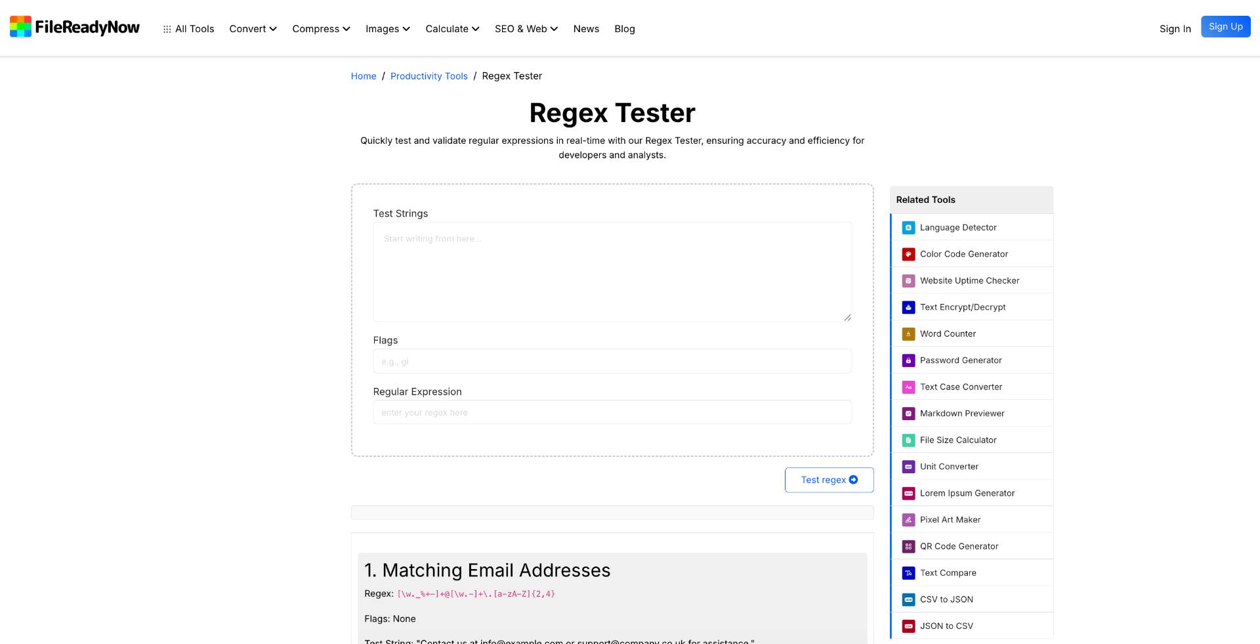Click the Color Code Generator icon
The image size is (1260, 644).
coord(908,254)
